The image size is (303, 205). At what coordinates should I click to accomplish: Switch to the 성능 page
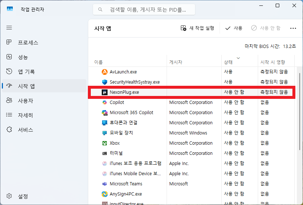(x=44, y=57)
